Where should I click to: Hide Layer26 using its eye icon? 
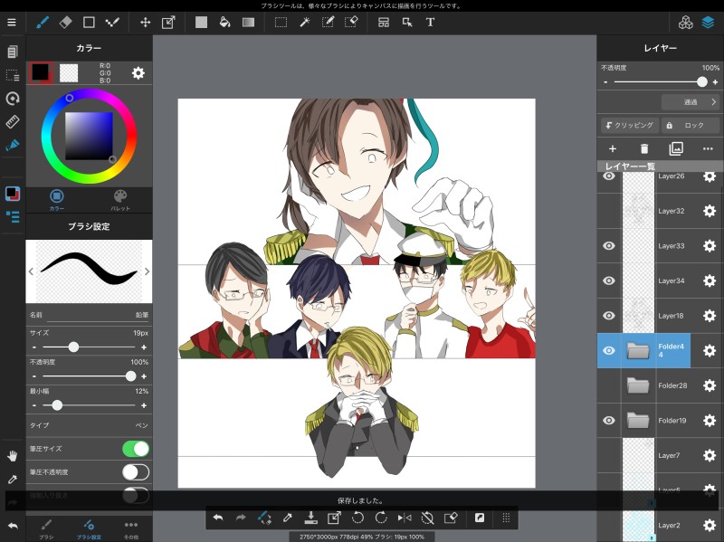[609, 176]
